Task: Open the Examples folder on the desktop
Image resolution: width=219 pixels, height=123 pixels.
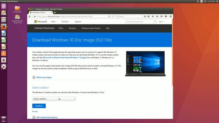Action: point(17,9)
